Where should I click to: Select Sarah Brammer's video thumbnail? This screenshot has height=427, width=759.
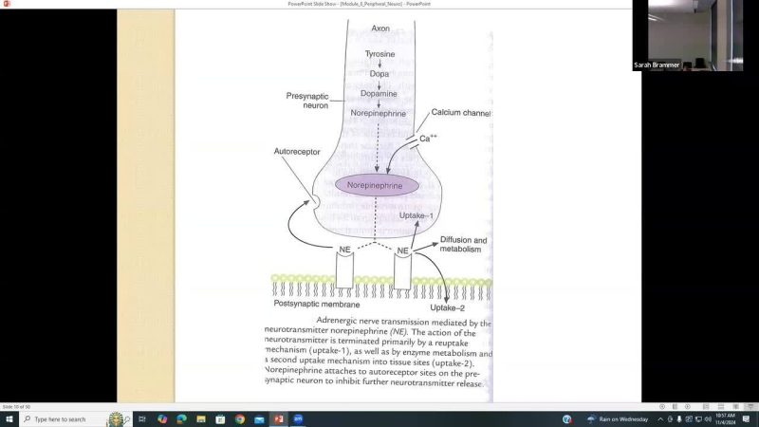[688, 35]
